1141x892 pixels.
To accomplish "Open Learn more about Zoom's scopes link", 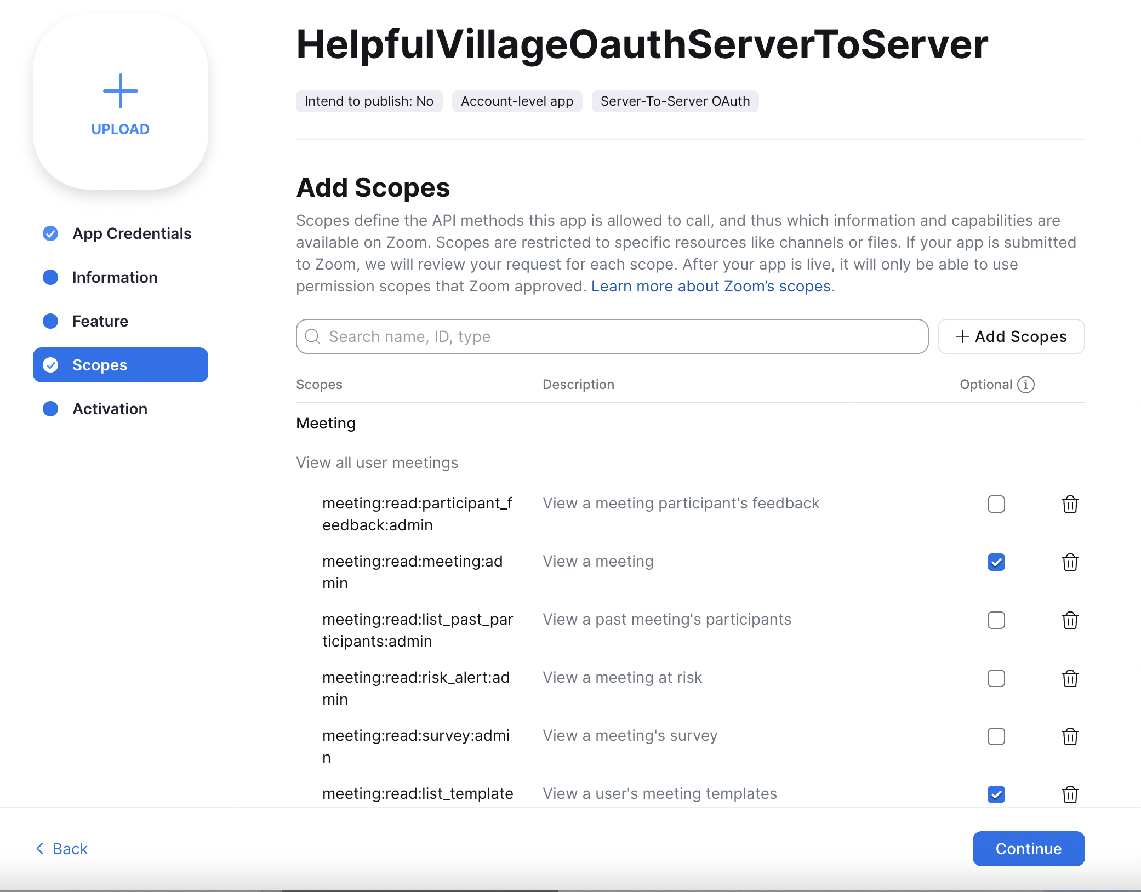I will pos(711,286).
